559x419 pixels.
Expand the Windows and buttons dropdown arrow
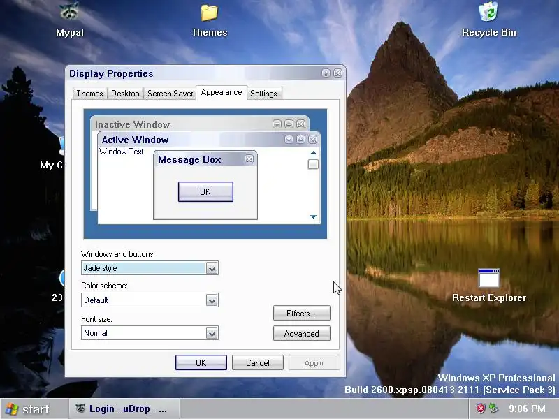pos(212,268)
